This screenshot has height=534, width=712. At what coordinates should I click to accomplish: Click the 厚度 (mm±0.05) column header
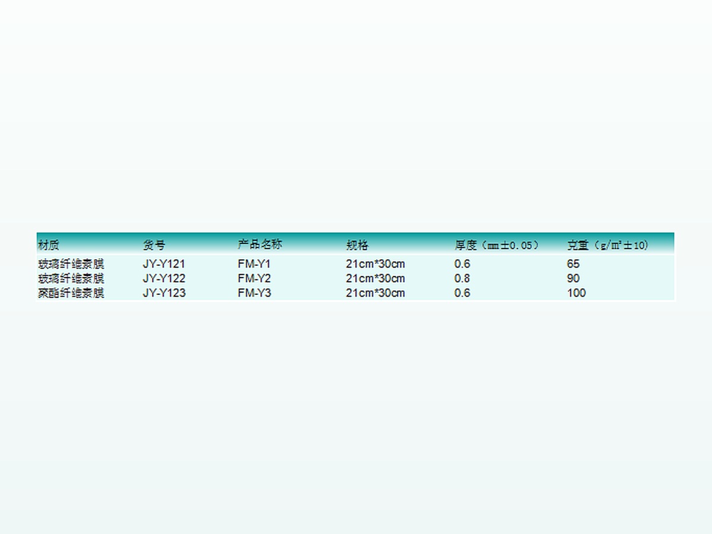[x=498, y=244]
